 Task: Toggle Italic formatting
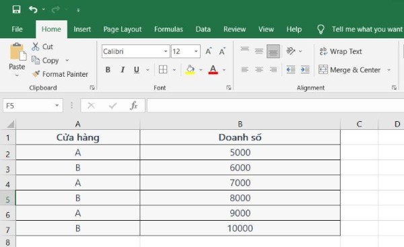click(123, 70)
